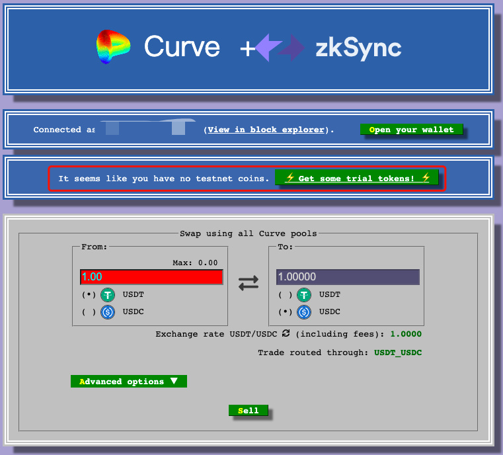503x455 pixels.
Task: Click the red From amount input field
Action: click(151, 277)
